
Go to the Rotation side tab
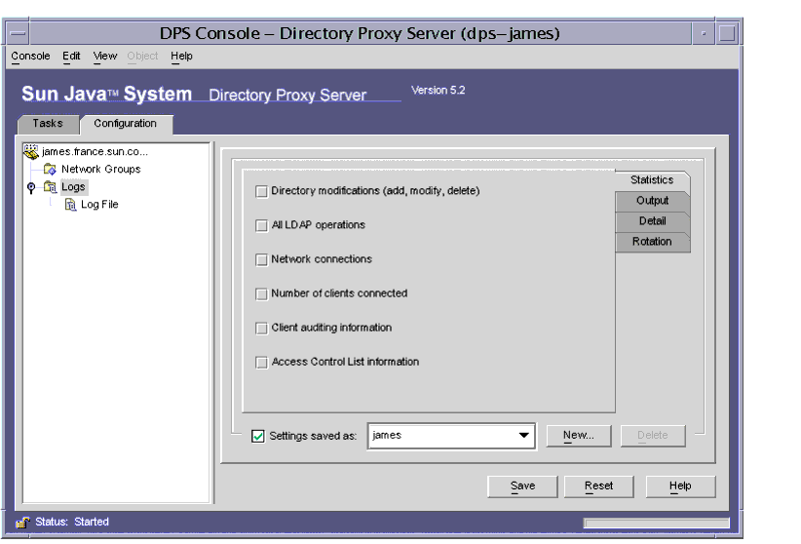[x=652, y=242]
